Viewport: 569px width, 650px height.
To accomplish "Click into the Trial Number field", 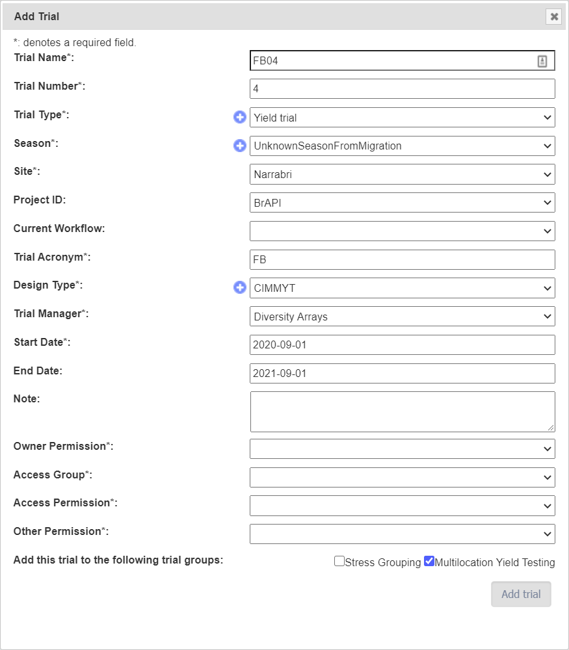I will coord(402,89).
